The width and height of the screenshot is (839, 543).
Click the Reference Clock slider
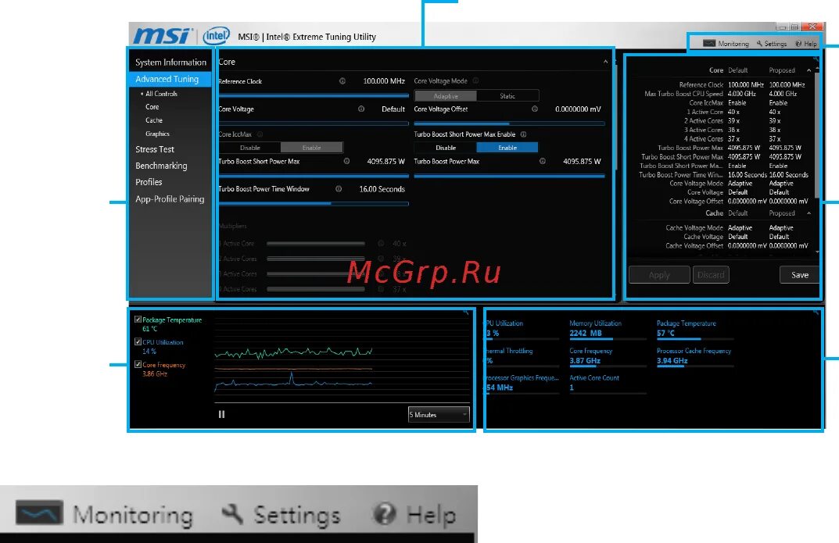point(314,95)
